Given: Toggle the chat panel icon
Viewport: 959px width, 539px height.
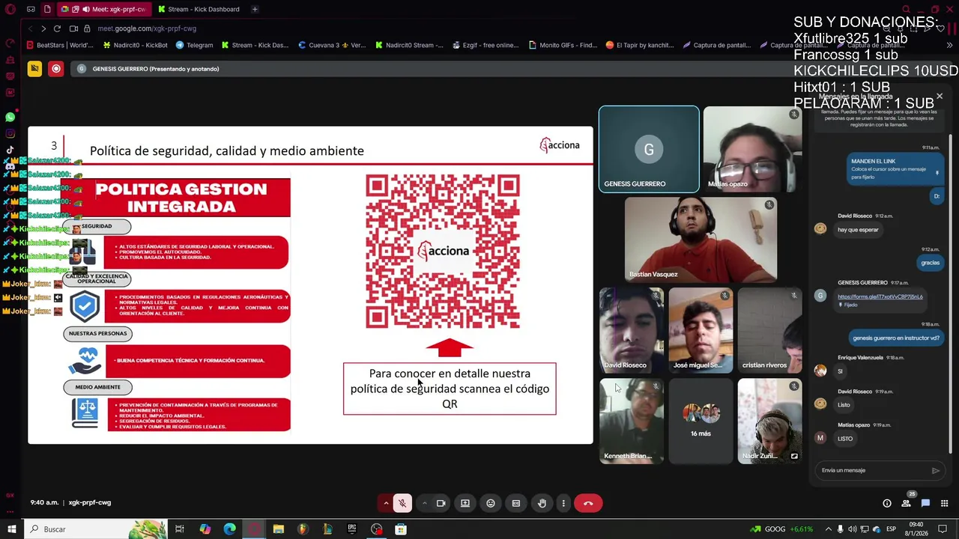Looking at the screenshot, I should [x=925, y=503].
